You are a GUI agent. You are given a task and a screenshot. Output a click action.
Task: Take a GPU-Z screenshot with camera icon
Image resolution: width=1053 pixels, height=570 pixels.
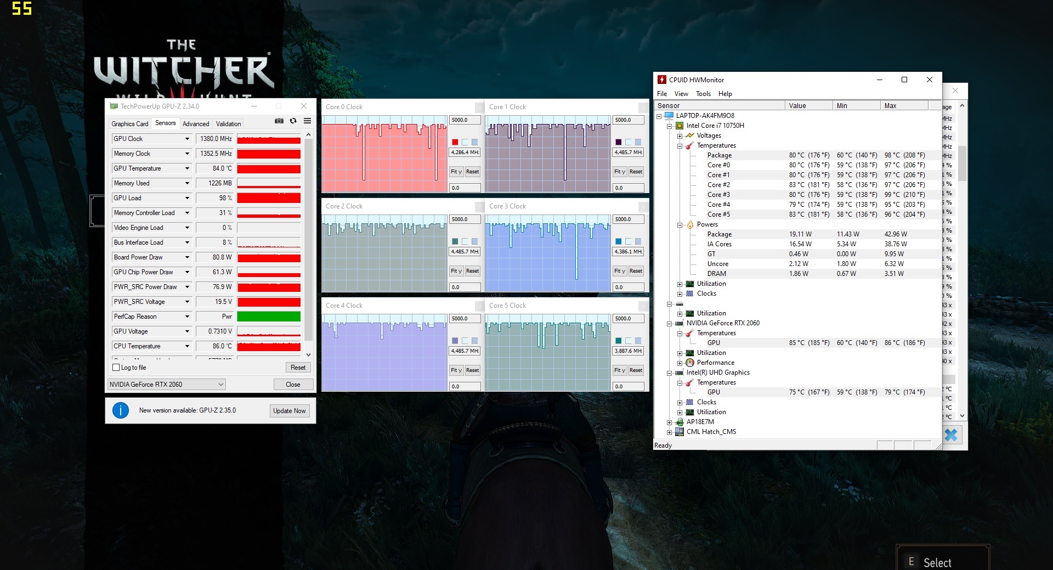click(x=279, y=121)
